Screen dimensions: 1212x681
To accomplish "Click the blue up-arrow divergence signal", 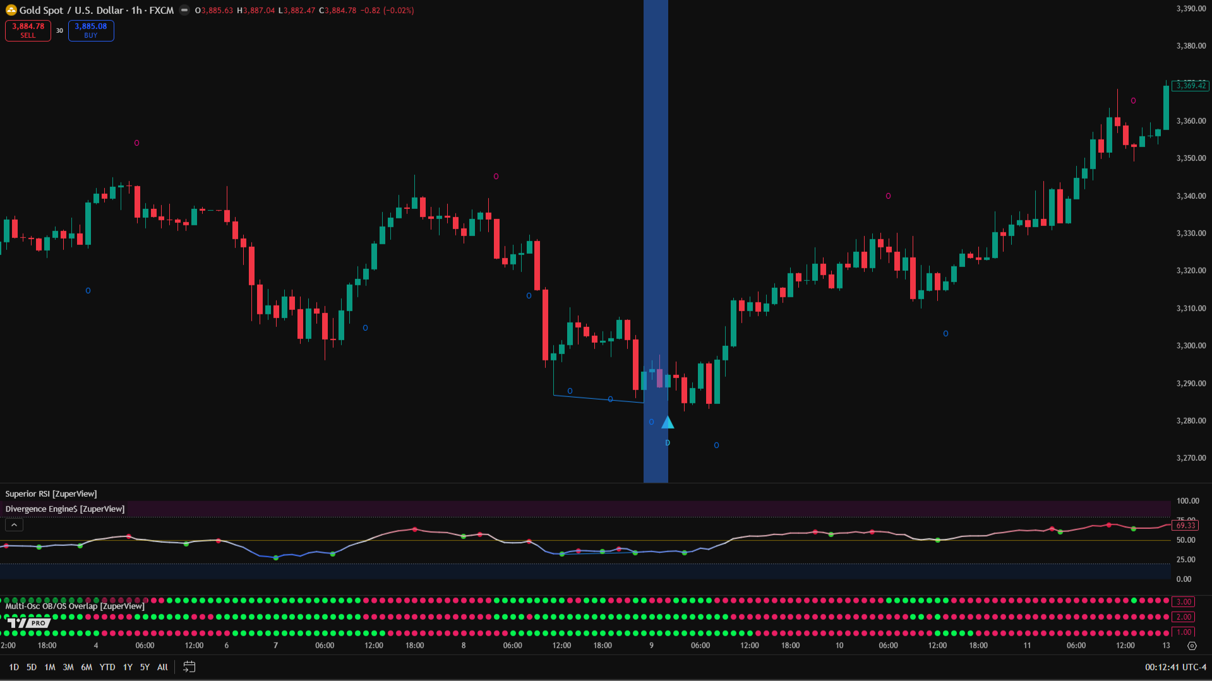I will 668,423.
